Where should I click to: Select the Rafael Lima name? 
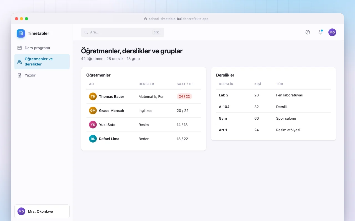[109, 139]
